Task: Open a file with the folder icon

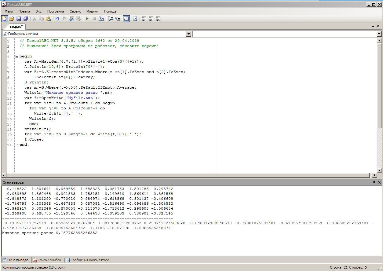Action: (x=12, y=19)
